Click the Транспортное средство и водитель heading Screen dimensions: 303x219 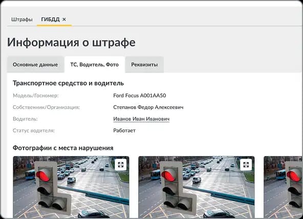point(68,83)
